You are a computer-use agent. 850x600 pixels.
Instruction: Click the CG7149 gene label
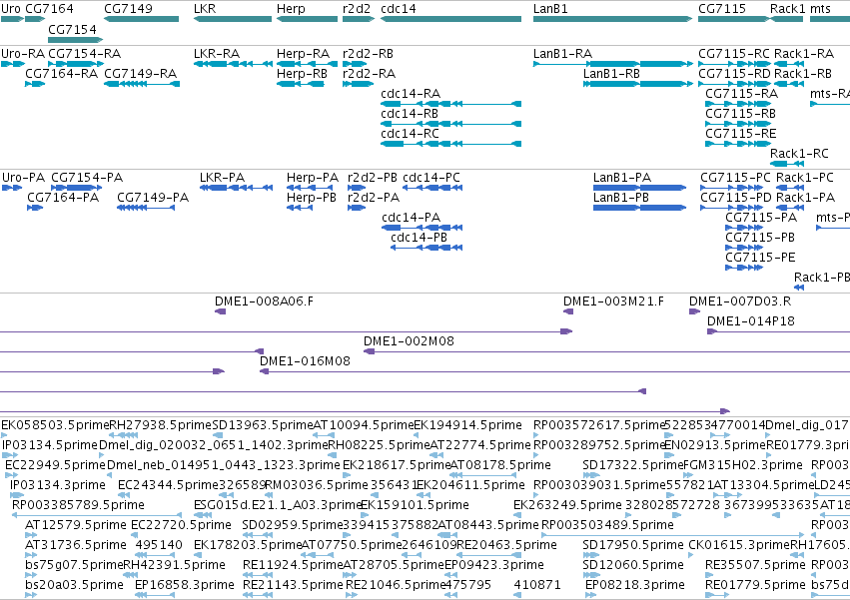coord(129,9)
